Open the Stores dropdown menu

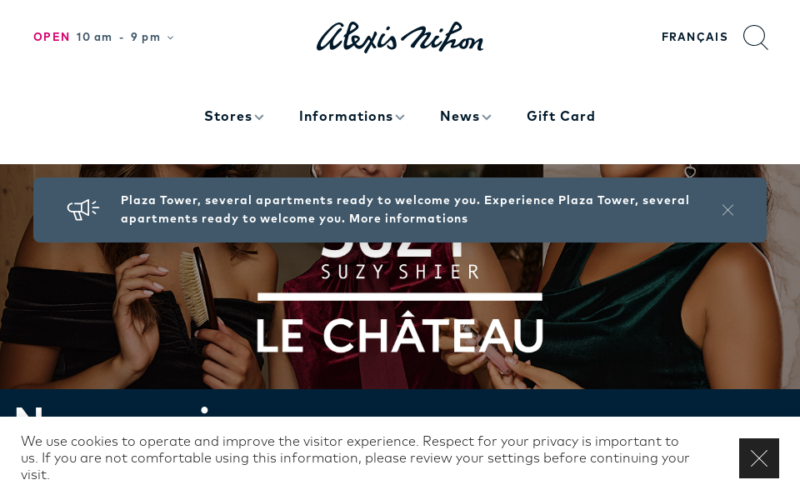pos(234,117)
